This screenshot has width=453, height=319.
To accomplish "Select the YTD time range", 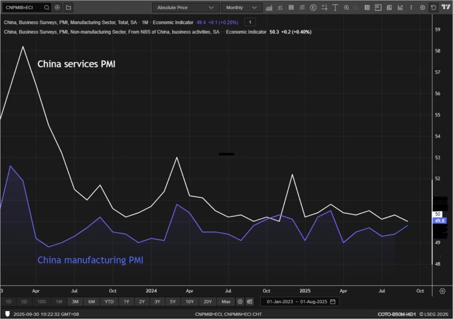I will [x=109, y=301].
